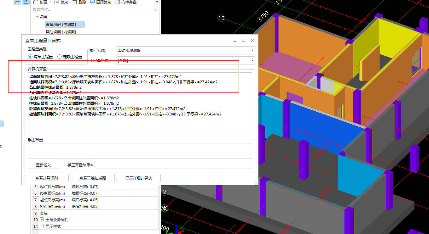Click the 砼墙面抹灰面积 formula line
The image size is (429, 234).
pyautogui.click(x=107, y=109)
